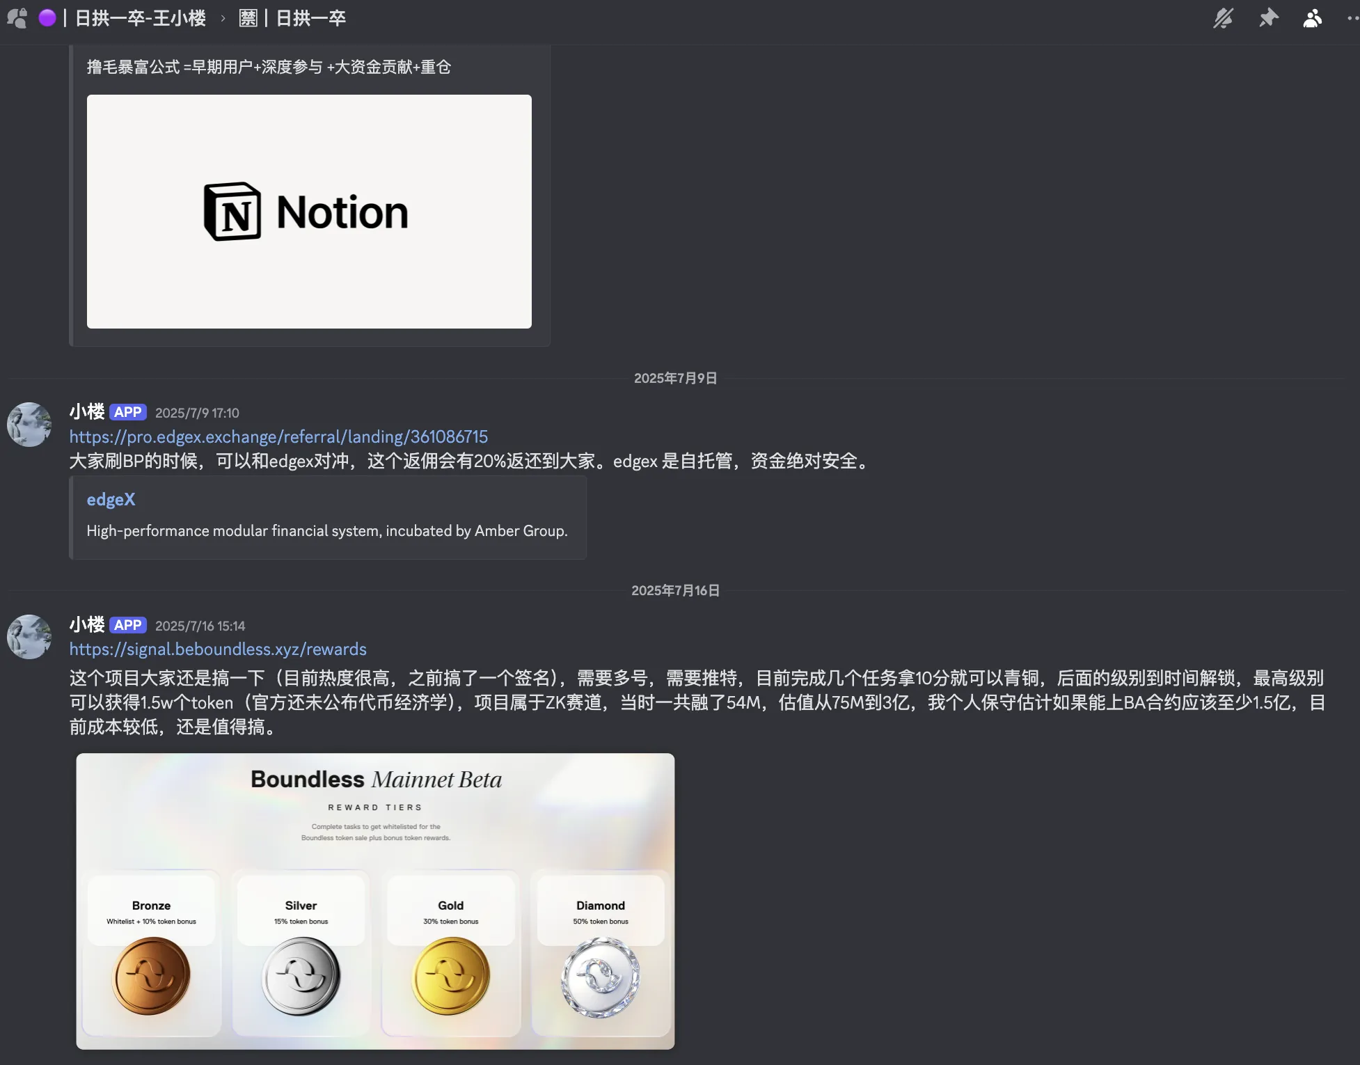Image resolution: width=1360 pixels, height=1065 pixels.
Task: Click the 圞 channel glyph in the header
Action: 248,18
